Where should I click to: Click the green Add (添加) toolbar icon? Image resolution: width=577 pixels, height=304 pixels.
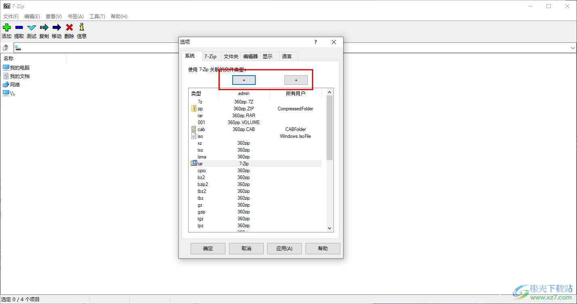(6, 27)
